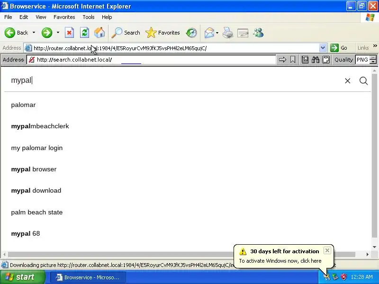Go to Home page icon
Screen dimensions: 379x284
point(99,33)
